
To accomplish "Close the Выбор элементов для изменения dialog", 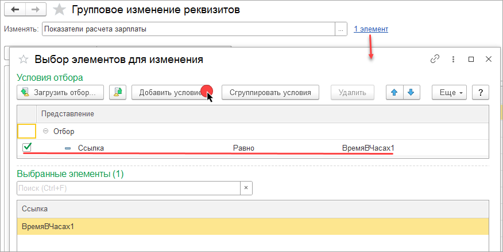I will (489, 59).
